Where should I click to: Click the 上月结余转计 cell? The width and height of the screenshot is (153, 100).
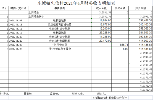(60, 16)
